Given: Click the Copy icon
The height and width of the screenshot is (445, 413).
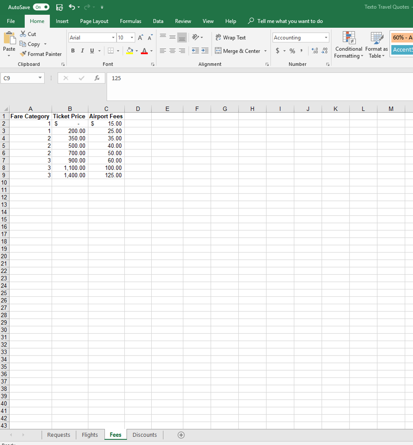Looking at the screenshot, I should (x=23, y=44).
